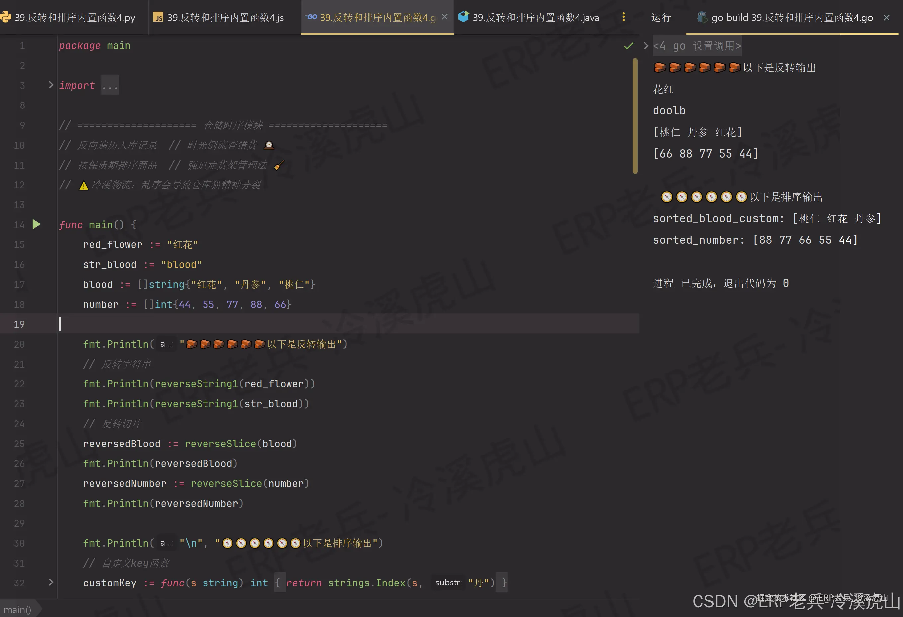This screenshot has width=903, height=617.
Task: Click the green inspection checkmark icon
Action: tap(628, 46)
